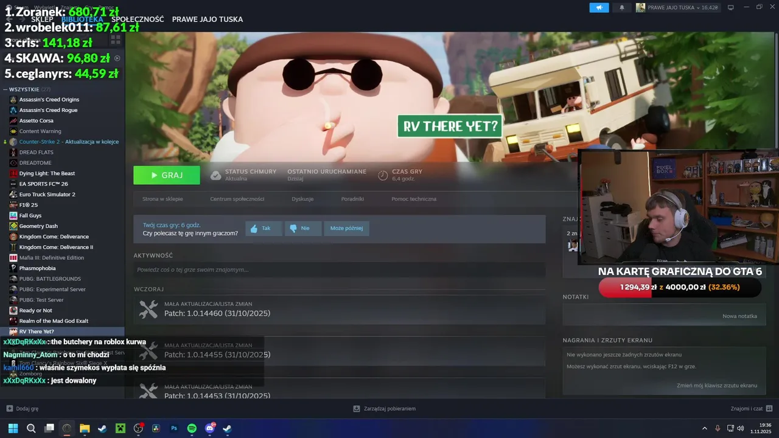Collapse the WSZYSTKIE games category
779x438 pixels.
[5, 89]
